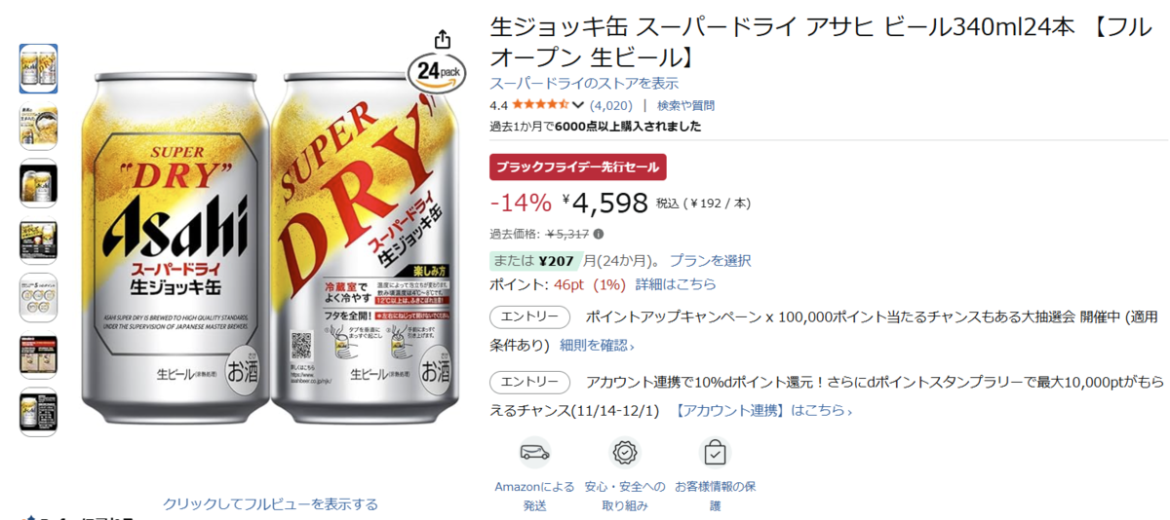Expand the 細則を確認 details link

click(x=597, y=345)
